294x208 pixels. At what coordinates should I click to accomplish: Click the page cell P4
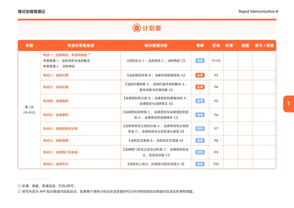tap(216, 87)
